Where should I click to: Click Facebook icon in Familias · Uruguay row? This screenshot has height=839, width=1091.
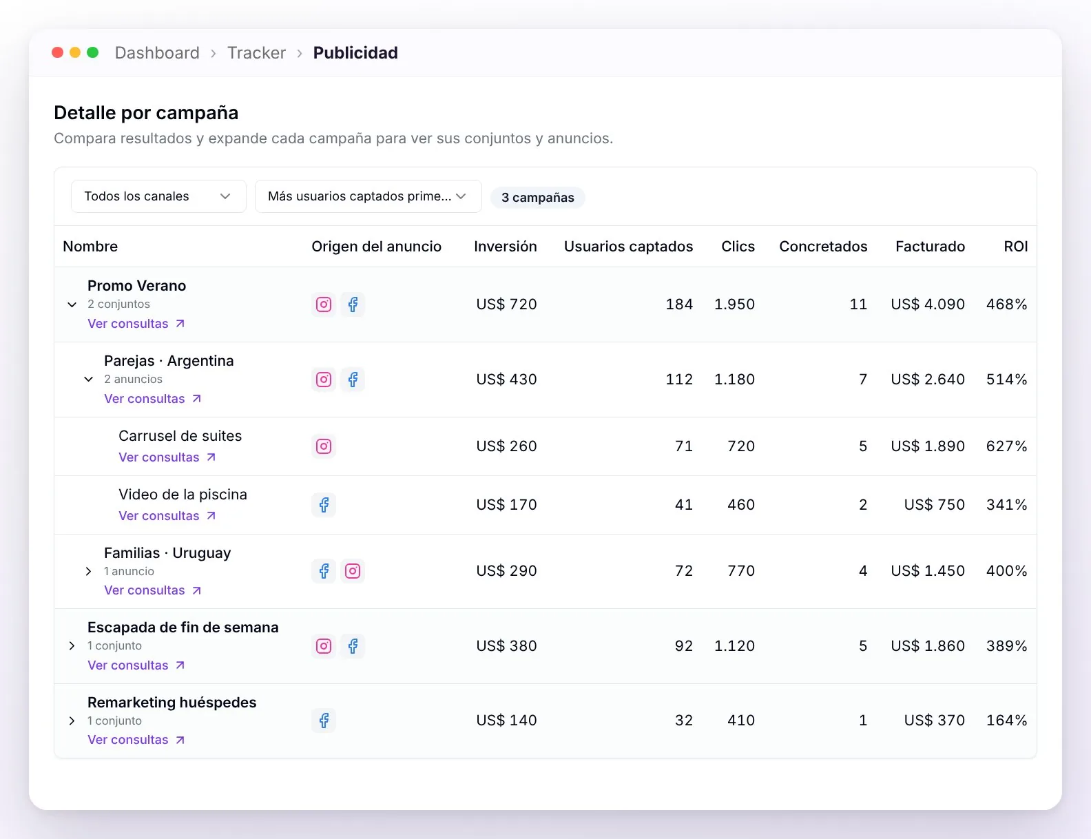point(324,571)
